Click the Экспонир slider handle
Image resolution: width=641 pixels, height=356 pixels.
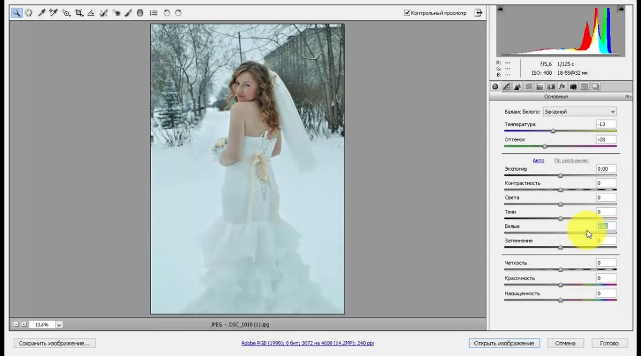pos(560,175)
